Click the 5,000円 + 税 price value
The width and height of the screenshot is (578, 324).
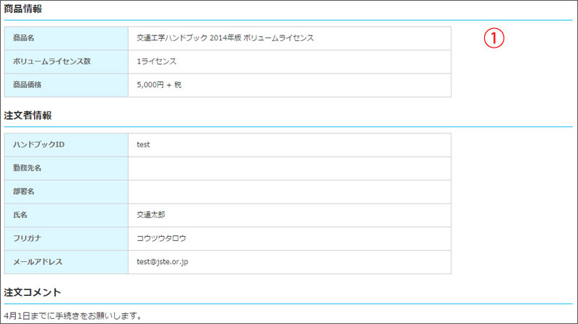160,85
